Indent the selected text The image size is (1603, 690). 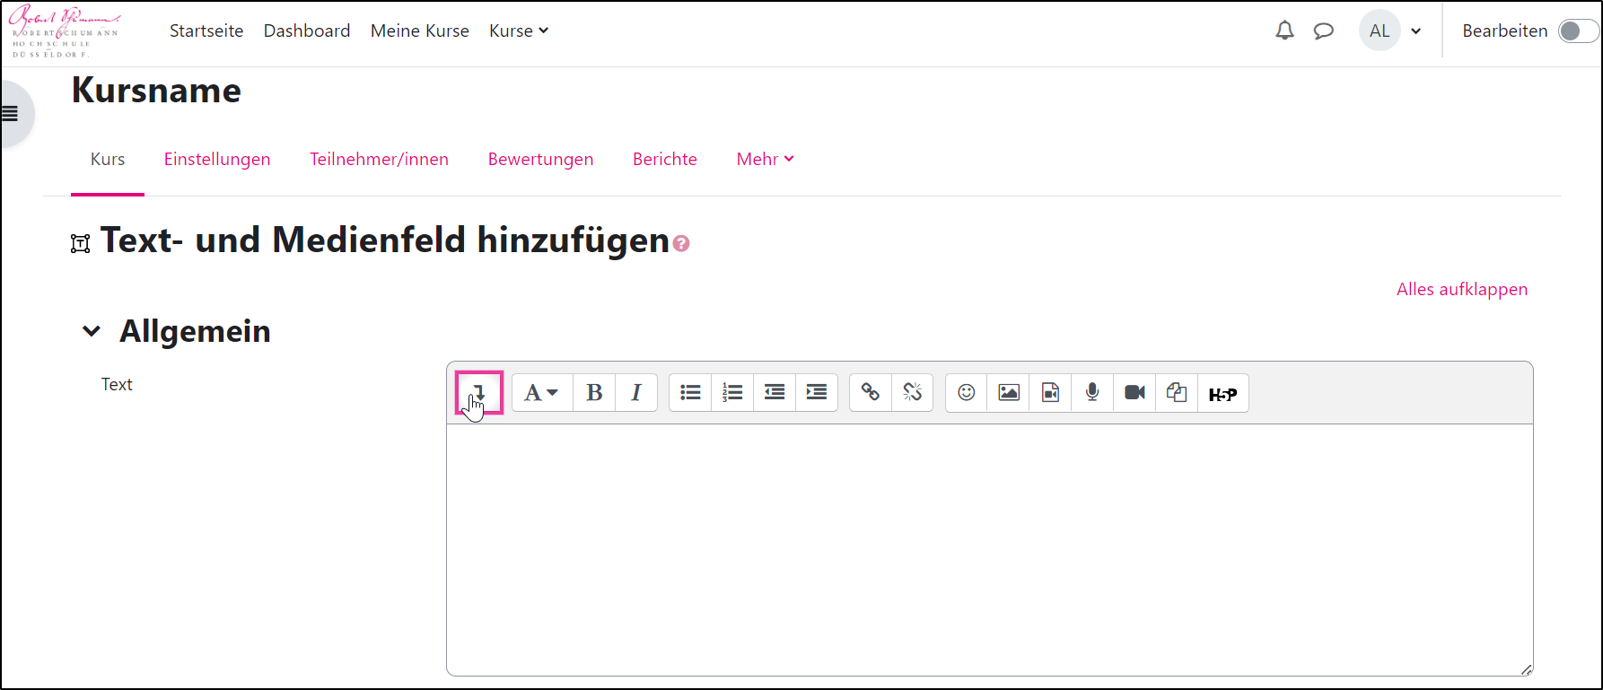[817, 392]
